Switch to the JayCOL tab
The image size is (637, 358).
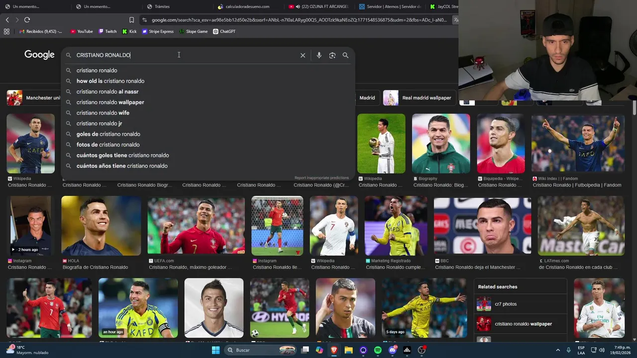pos(443,6)
